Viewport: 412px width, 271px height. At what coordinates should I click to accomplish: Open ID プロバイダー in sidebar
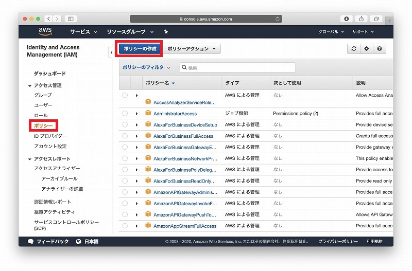pyautogui.click(x=50, y=136)
